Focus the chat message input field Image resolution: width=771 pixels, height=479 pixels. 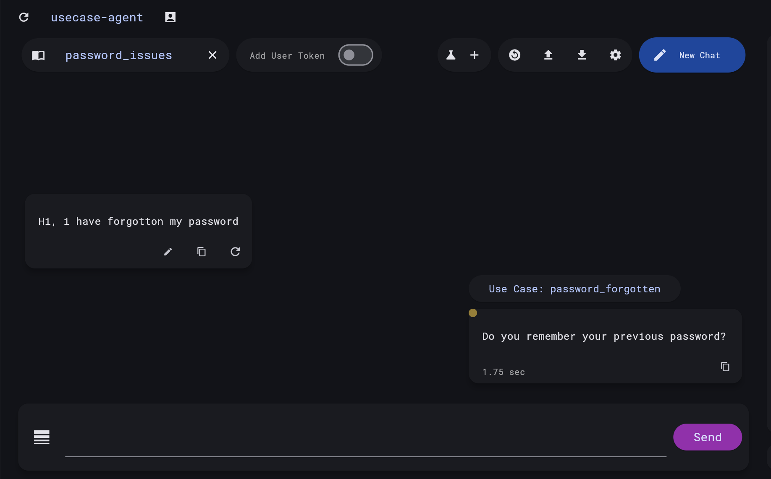pos(366,438)
